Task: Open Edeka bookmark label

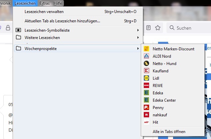Action: [x=158, y=93]
